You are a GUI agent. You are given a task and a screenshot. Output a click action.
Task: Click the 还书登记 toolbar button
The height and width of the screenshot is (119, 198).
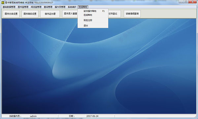pyautogui.click(x=115, y=14)
